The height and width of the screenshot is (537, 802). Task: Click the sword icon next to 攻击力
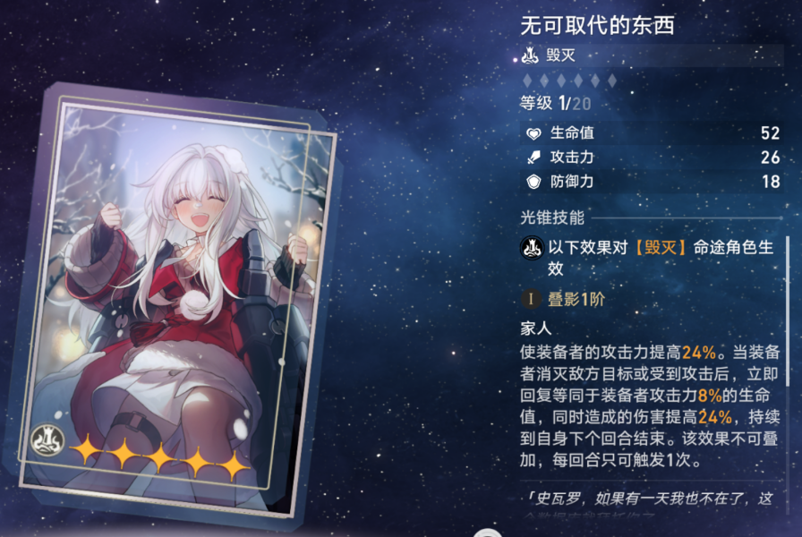click(533, 158)
